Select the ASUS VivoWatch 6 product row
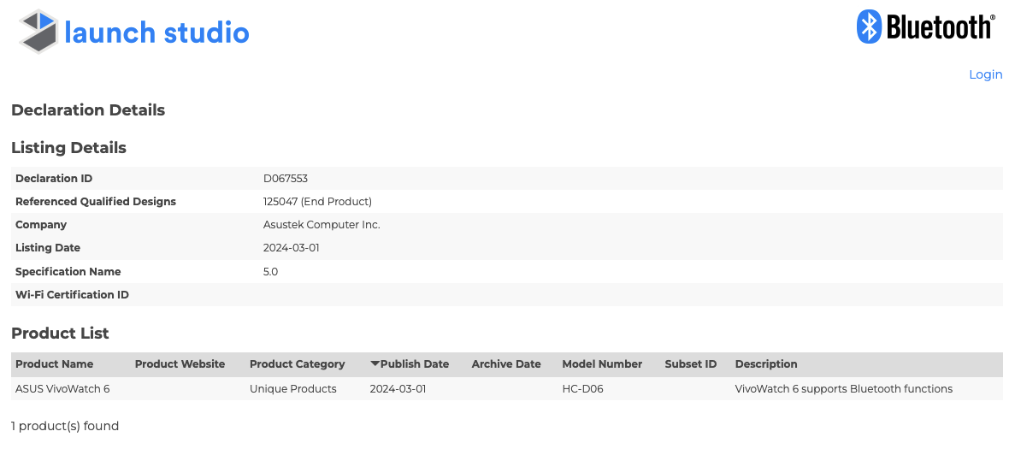The image size is (1015, 449). [x=507, y=389]
